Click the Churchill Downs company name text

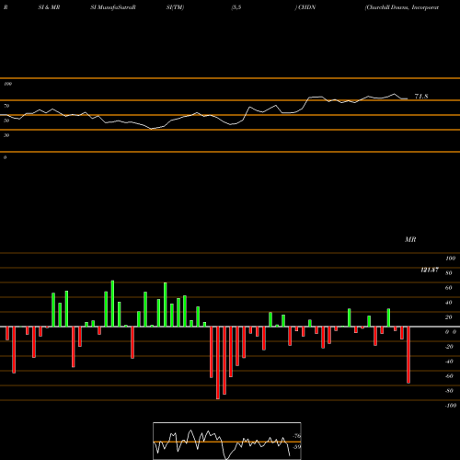coord(402,7)
